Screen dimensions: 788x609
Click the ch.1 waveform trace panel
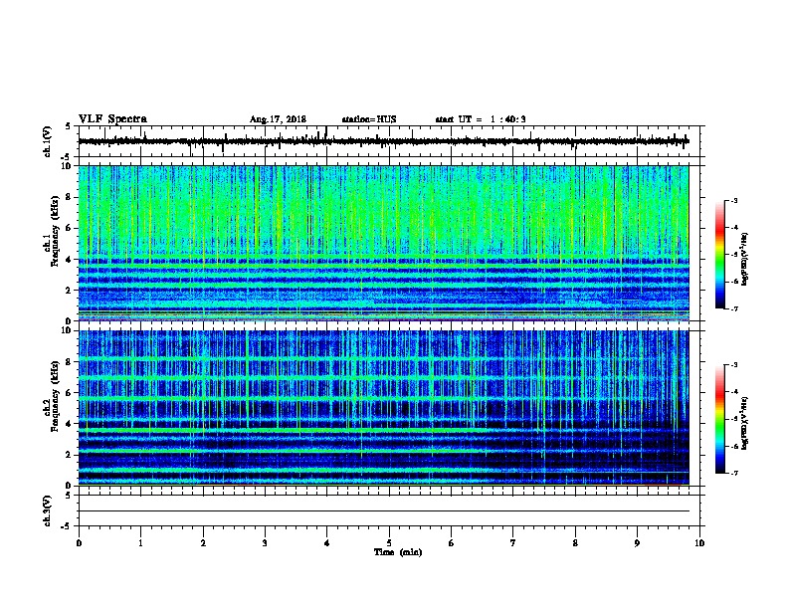click(x=391, y=141)
